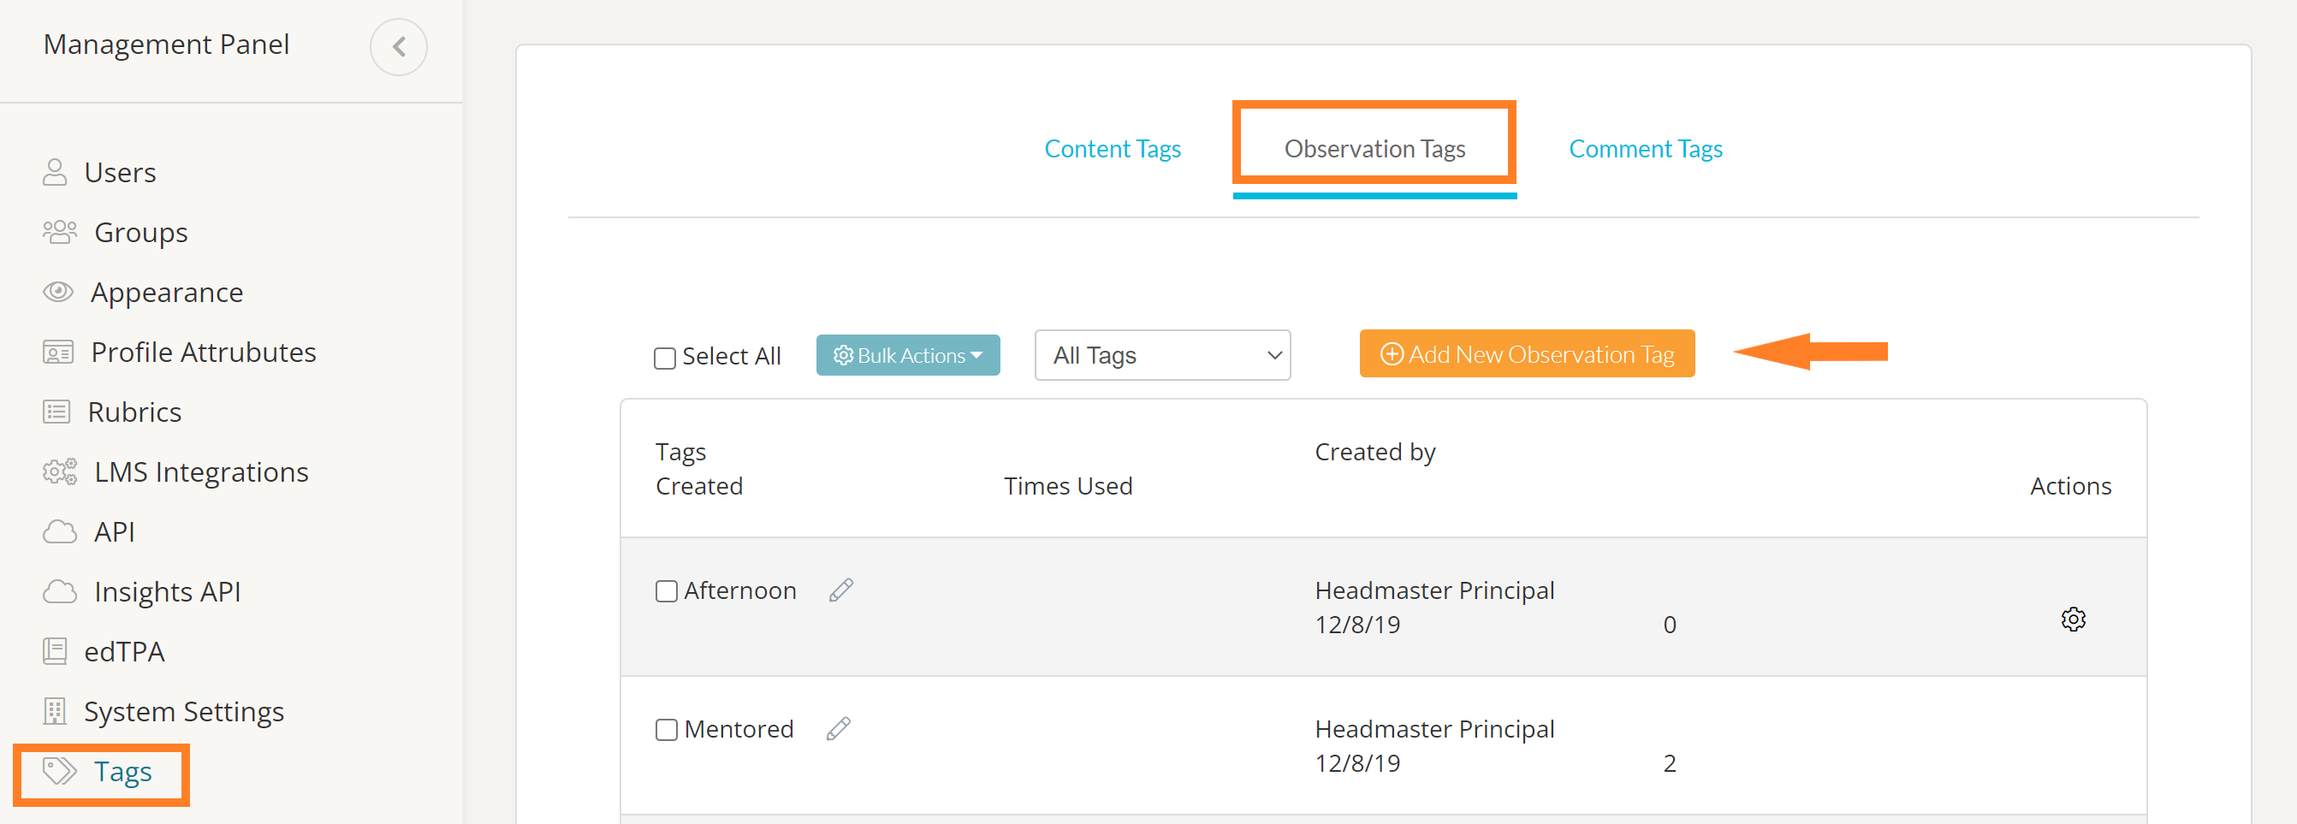Click the Tags label icon in the sidebar
The image size is (2297, 824).
60,770
